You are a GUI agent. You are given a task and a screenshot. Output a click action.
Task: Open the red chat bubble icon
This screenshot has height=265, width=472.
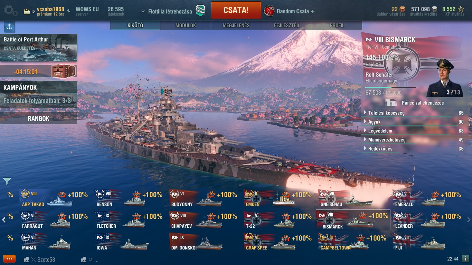click(9, 259)
